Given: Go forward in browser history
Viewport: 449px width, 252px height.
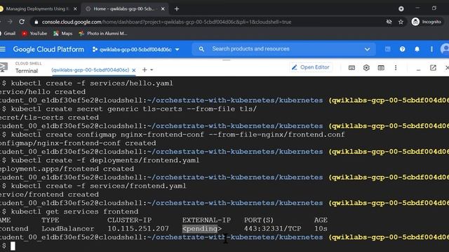Looking at the screenshot, I should (10, 22).
